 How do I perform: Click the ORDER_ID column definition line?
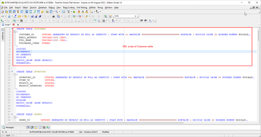[x=133, y=120]
